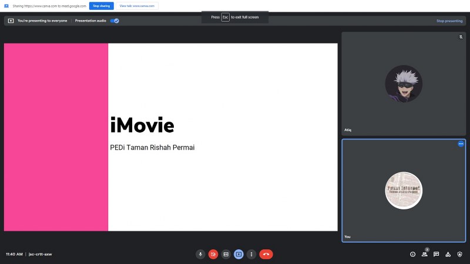Click the Pusat Internet avatar

tap(404, 190)
